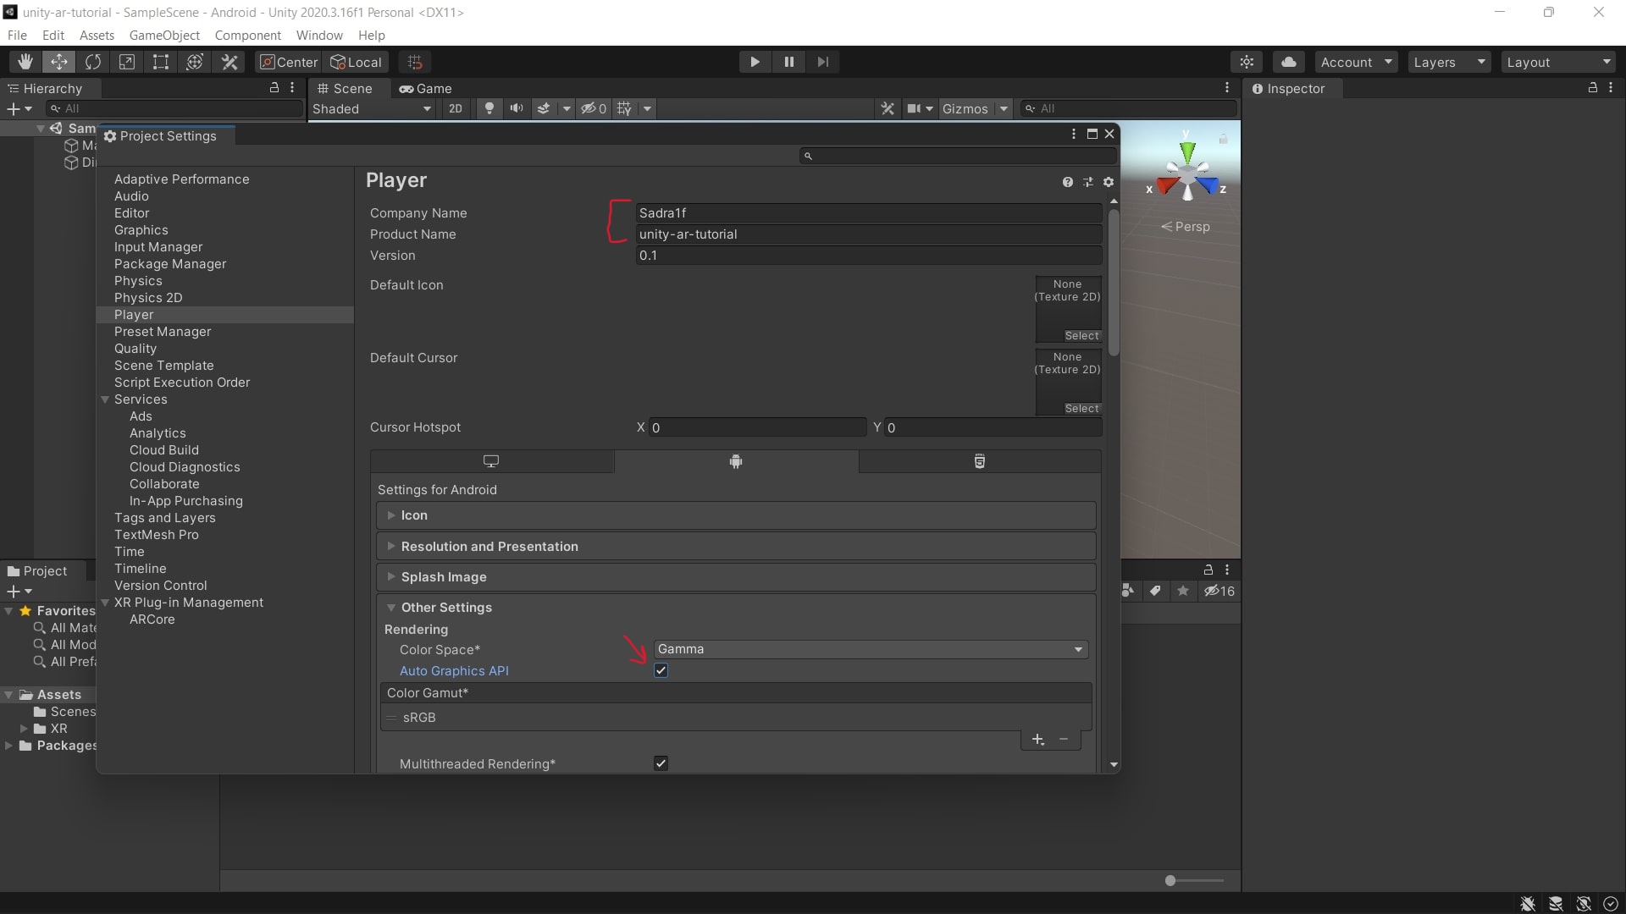The width and height of the screenshot is (1626, 914).
Task: Toggle scene effects icon
Action: tap(545, 108)
